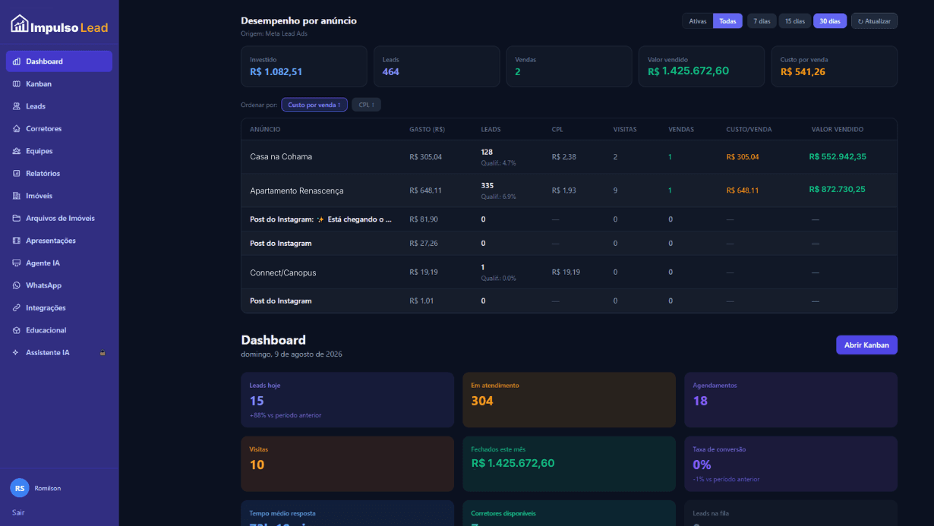Viewport: 934px width, 526px height.
Task: Click the Kanban sidebar icon
Action: (x=17, y=83)
